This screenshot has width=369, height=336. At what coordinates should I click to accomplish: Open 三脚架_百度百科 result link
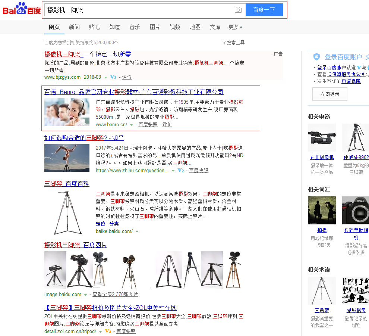click(67, 184)
